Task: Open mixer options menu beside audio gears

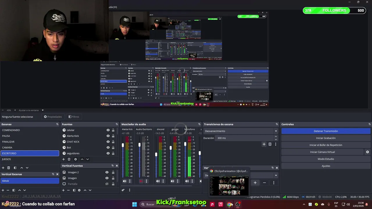Action: pos(130,190)
